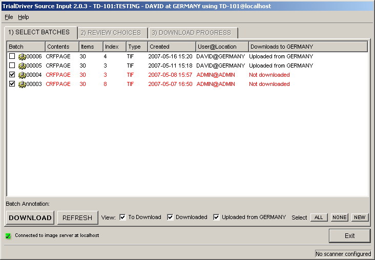Select ALL batches button

(x=319, y=218)
